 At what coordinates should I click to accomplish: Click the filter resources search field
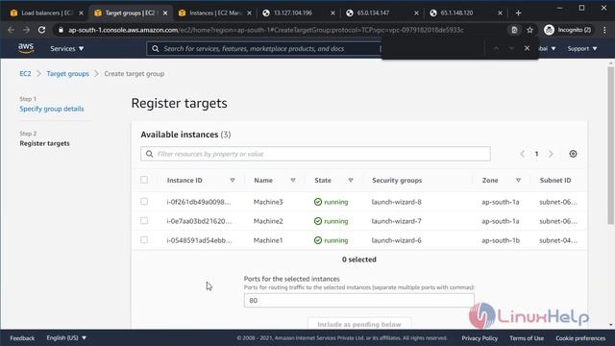(315, 154)
